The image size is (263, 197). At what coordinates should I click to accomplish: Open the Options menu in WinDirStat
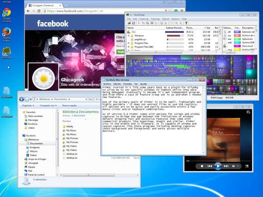175,19
